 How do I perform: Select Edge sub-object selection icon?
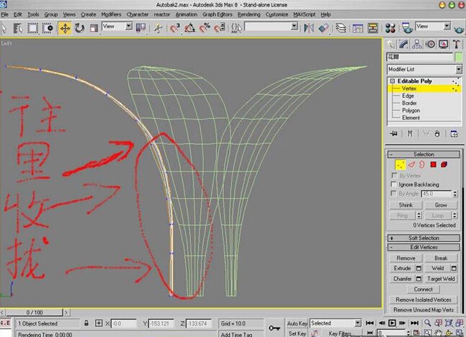coord(411,165)
